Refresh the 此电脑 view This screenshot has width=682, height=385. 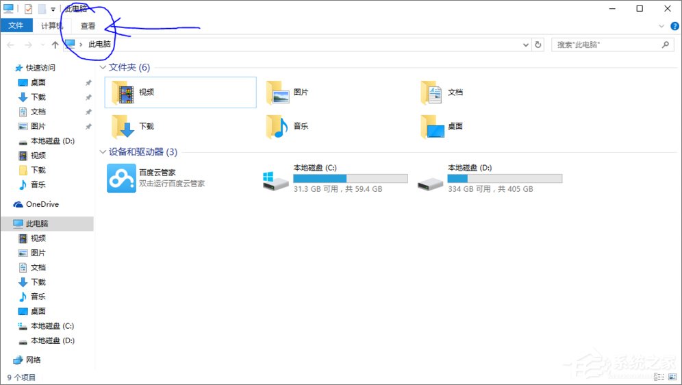tap(538, 45)
